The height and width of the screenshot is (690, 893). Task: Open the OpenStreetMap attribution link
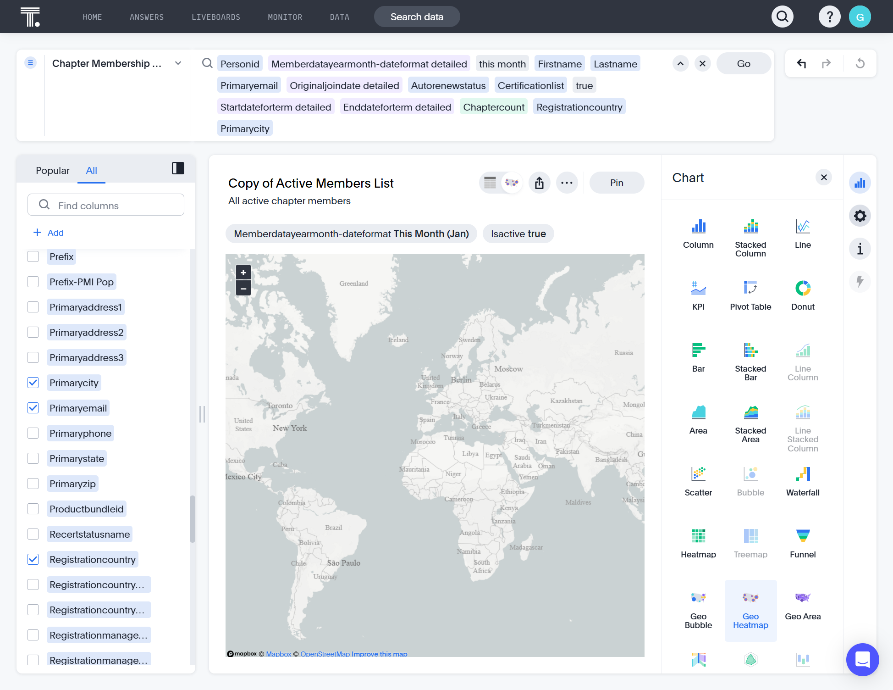[x=325, y=654]
